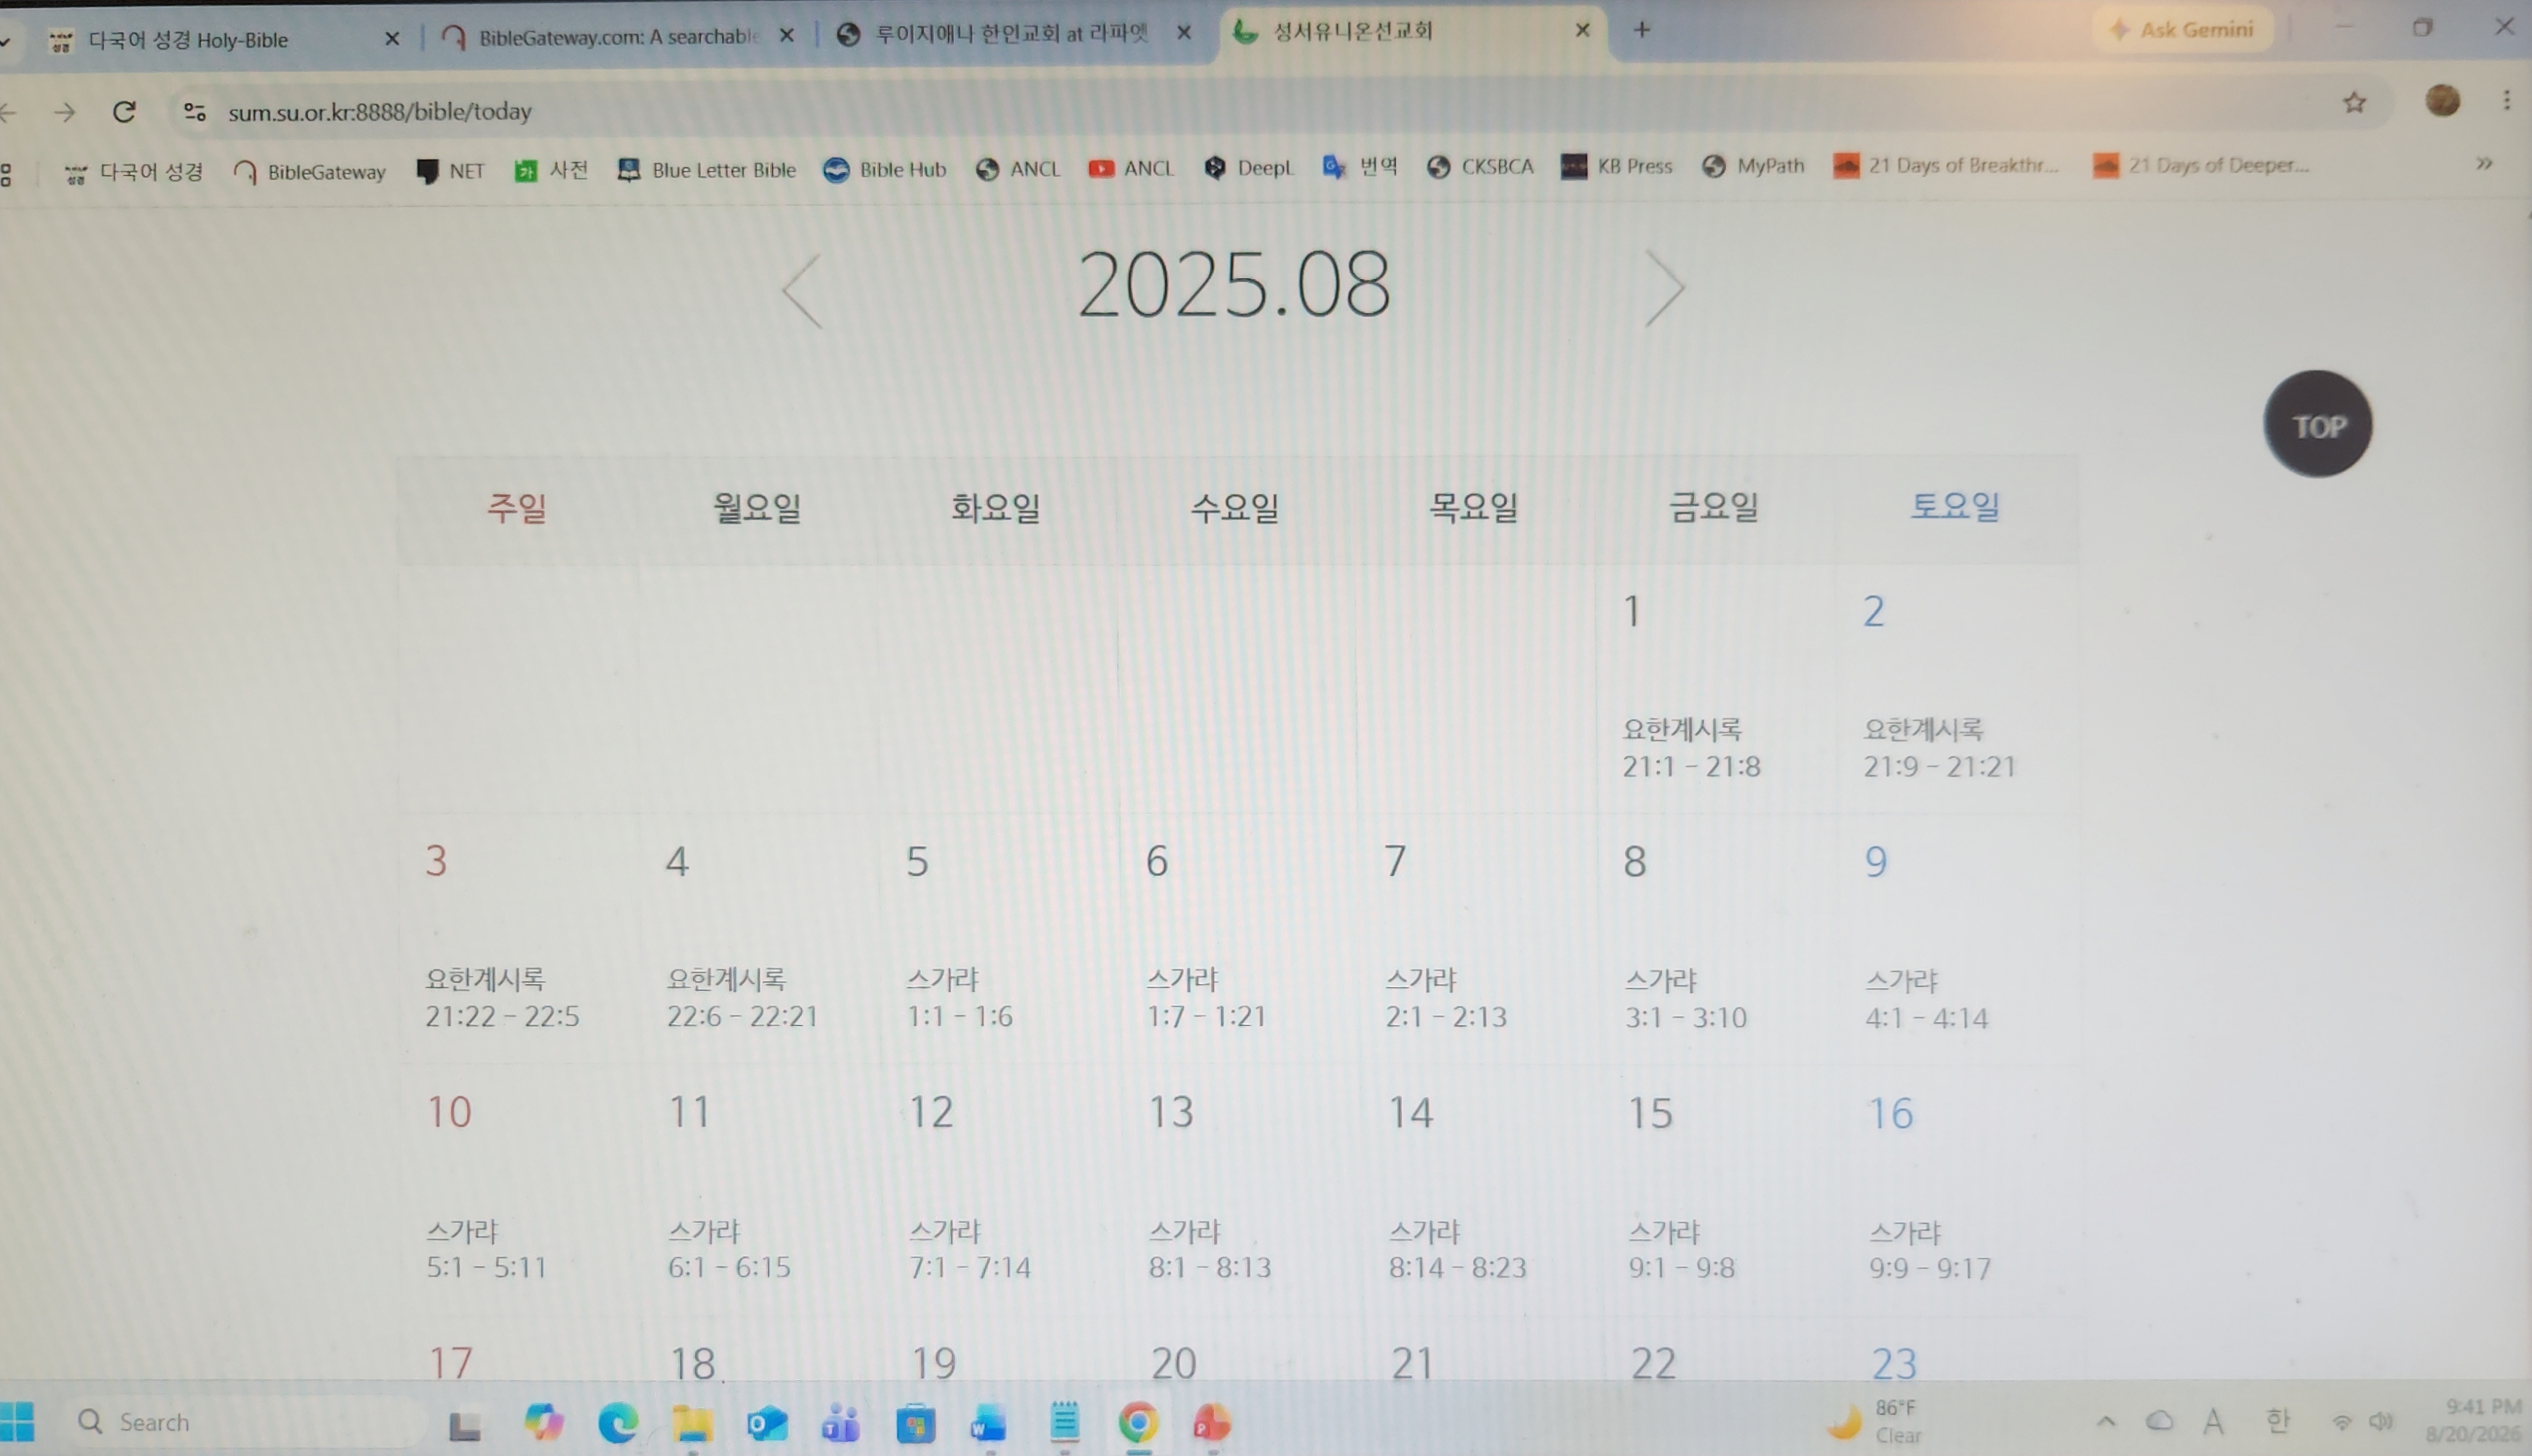
Task: Open August 5 reading 스가랴 1:1 - 1:6
Action: click(x=960, y=997)
